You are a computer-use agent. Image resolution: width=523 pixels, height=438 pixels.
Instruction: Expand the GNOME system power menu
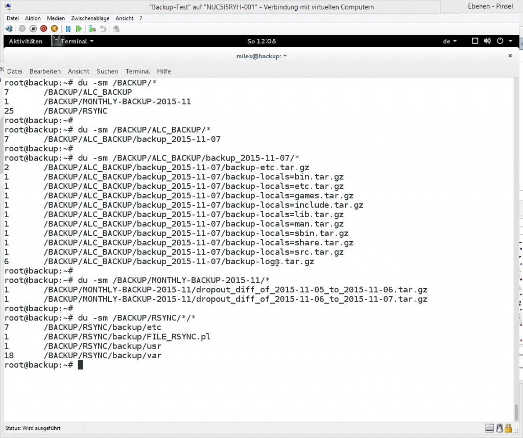coord(504,41)
